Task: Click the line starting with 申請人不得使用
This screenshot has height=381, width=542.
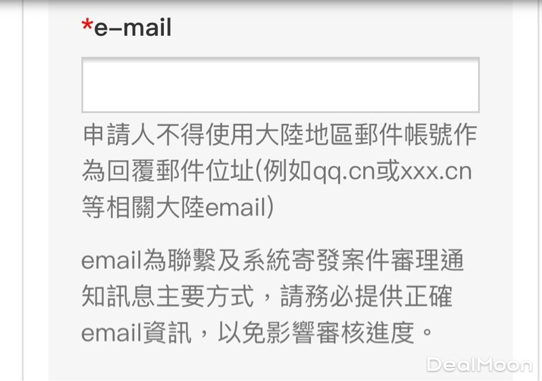Action: coord(280,135)
